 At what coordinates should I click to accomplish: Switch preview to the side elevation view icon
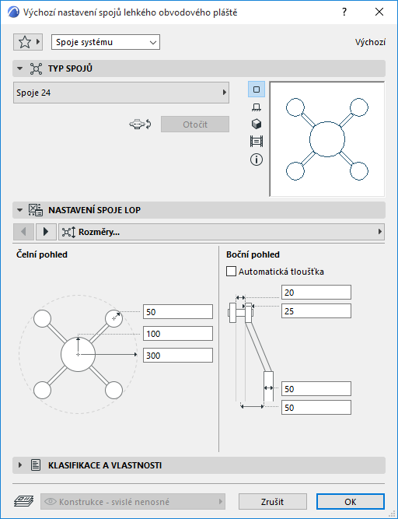click(257, 107)
